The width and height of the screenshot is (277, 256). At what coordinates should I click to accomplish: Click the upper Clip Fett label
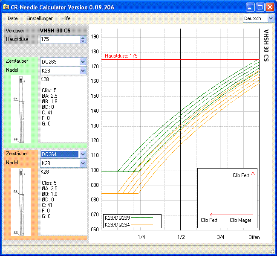[x=241, y=175]
